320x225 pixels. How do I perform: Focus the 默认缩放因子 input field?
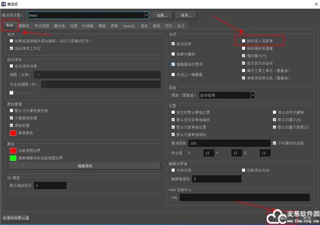point(50,185)
